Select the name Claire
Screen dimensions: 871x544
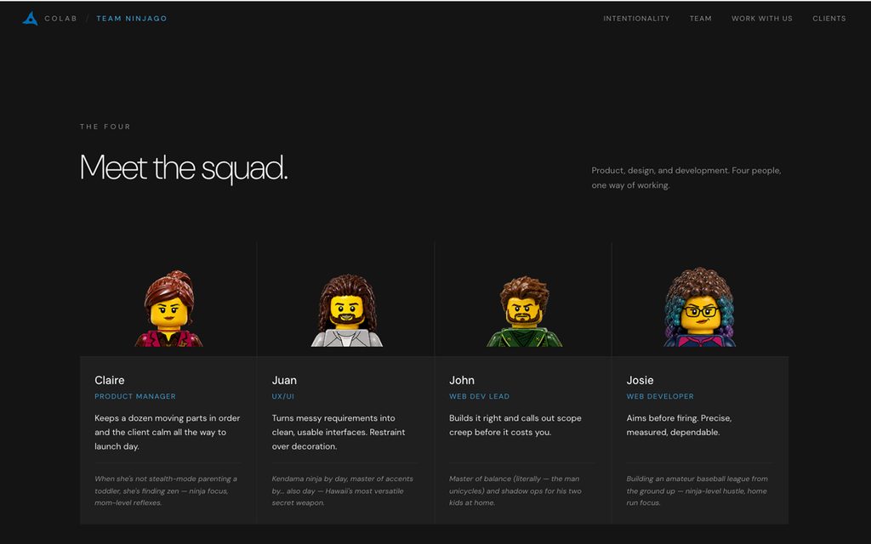(110, 380)
